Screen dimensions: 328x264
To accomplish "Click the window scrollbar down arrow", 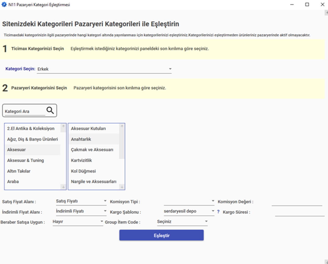I will 326,262.
